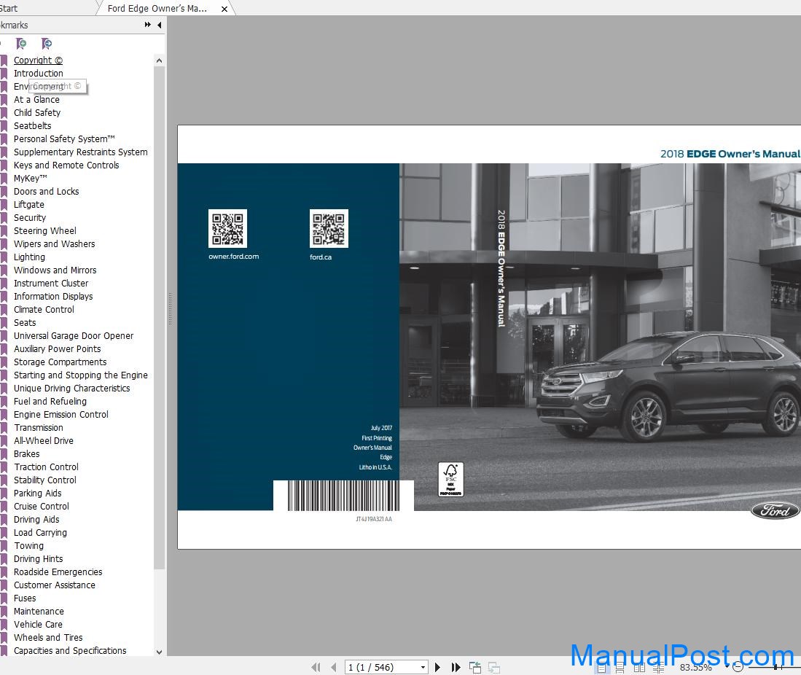Click the bookmarks vertical scrollbar thumb
Viewport: 801px width, 675px height.
pyautogui.click(x=160, y=317)
